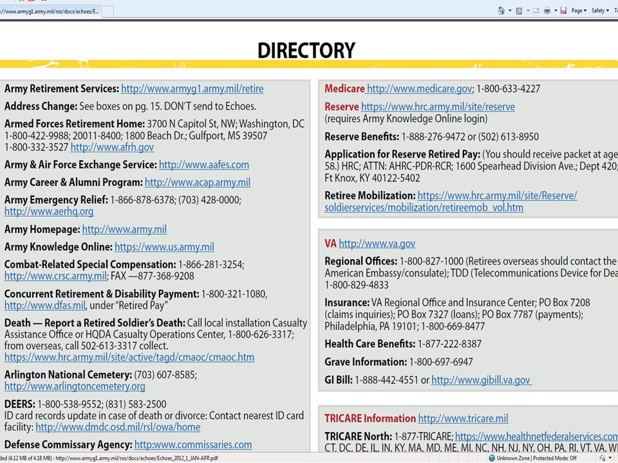Click the save/edit floppy disk icon
This screenshot has height=463, width=618.
(x=564, y=11)
